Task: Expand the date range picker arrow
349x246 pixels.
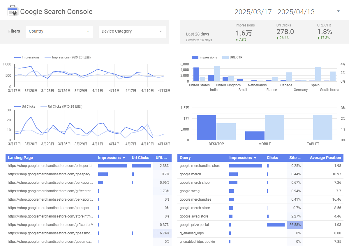Action: pyautogui.click(x=338, y=11)
